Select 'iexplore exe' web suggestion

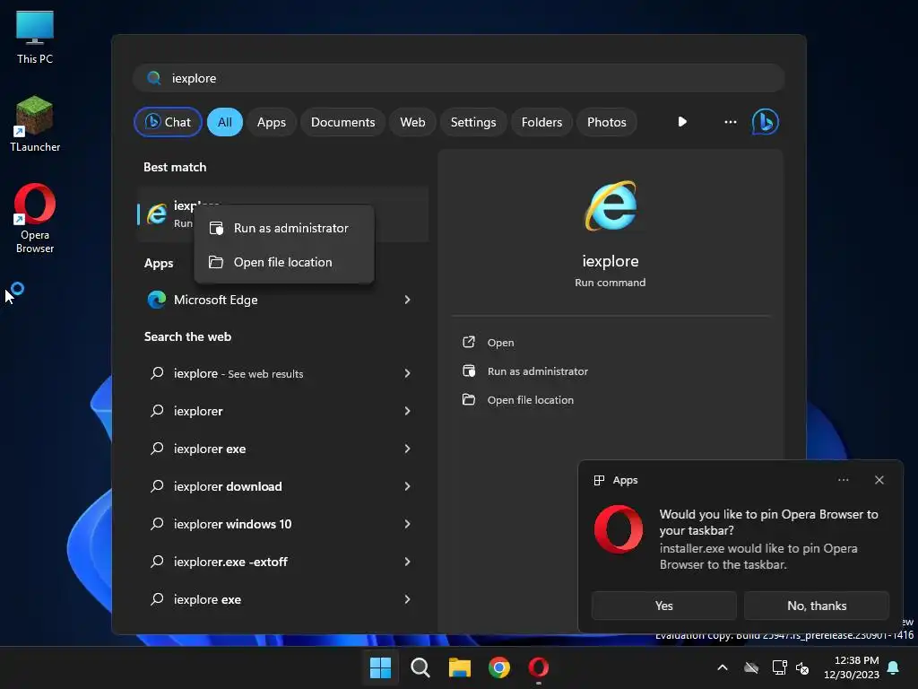click(282, 598)
